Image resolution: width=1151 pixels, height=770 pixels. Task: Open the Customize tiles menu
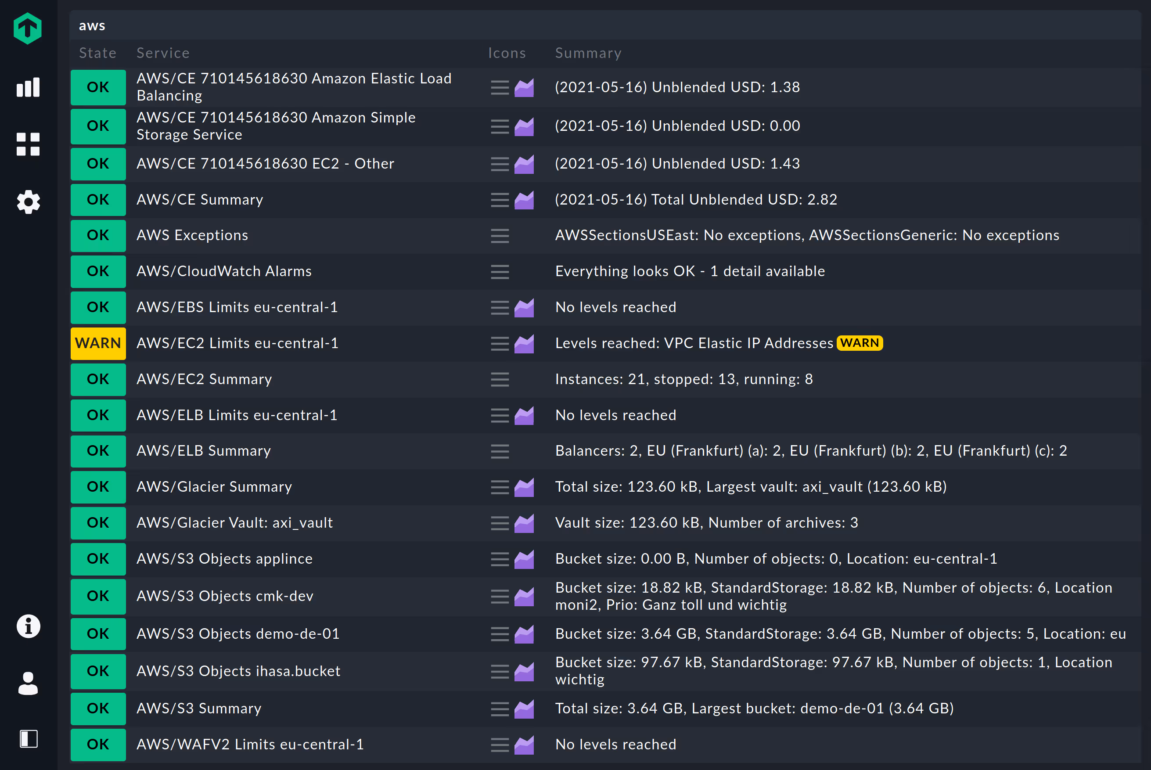point(28,144)
